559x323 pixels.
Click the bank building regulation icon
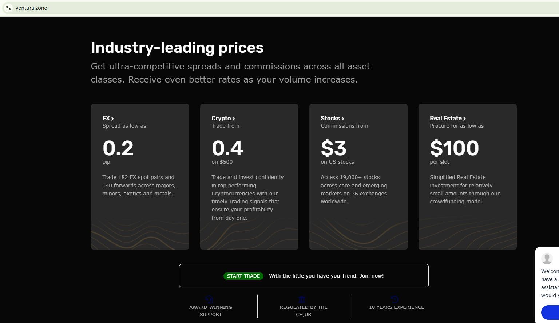pyautogui.click(x=302, y=300)
